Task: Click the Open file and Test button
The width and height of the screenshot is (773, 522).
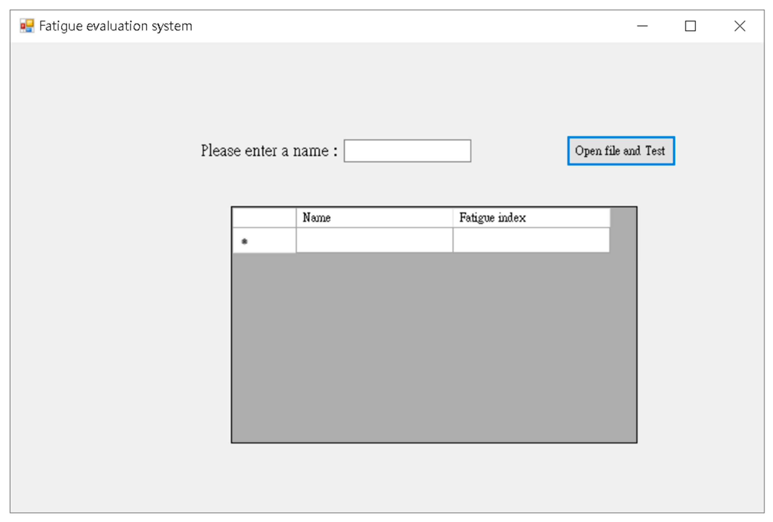Action: pyautogui.click(x=621, y=151)
